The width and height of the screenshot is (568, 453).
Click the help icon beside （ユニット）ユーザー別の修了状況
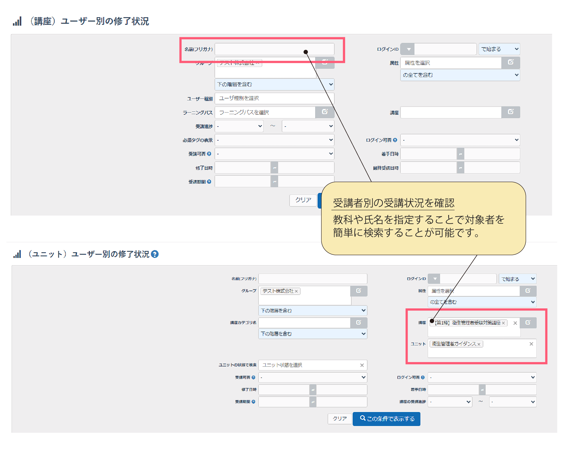[x=155, y=254]
